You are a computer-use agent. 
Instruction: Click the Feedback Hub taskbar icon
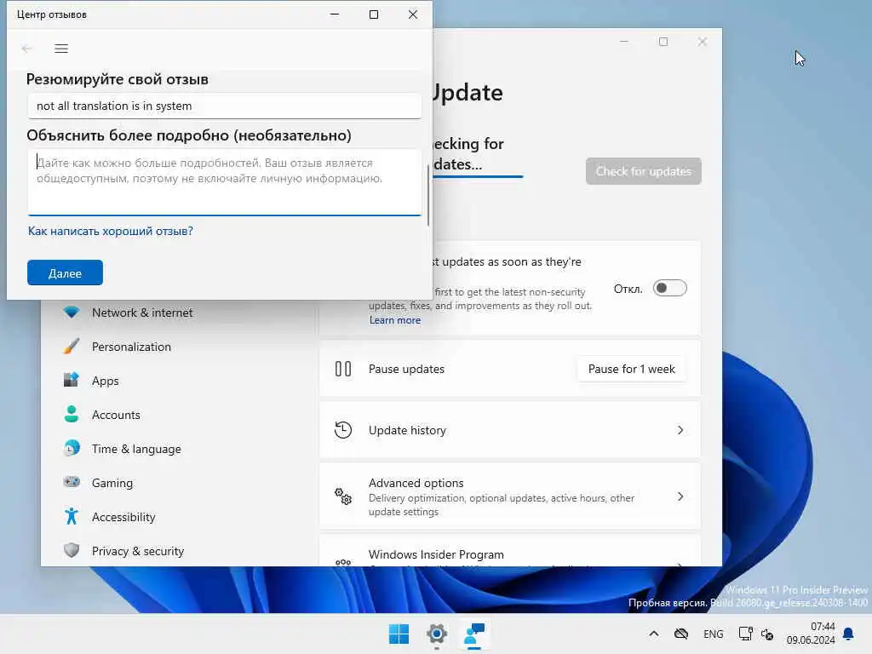(x=474, y=634)
